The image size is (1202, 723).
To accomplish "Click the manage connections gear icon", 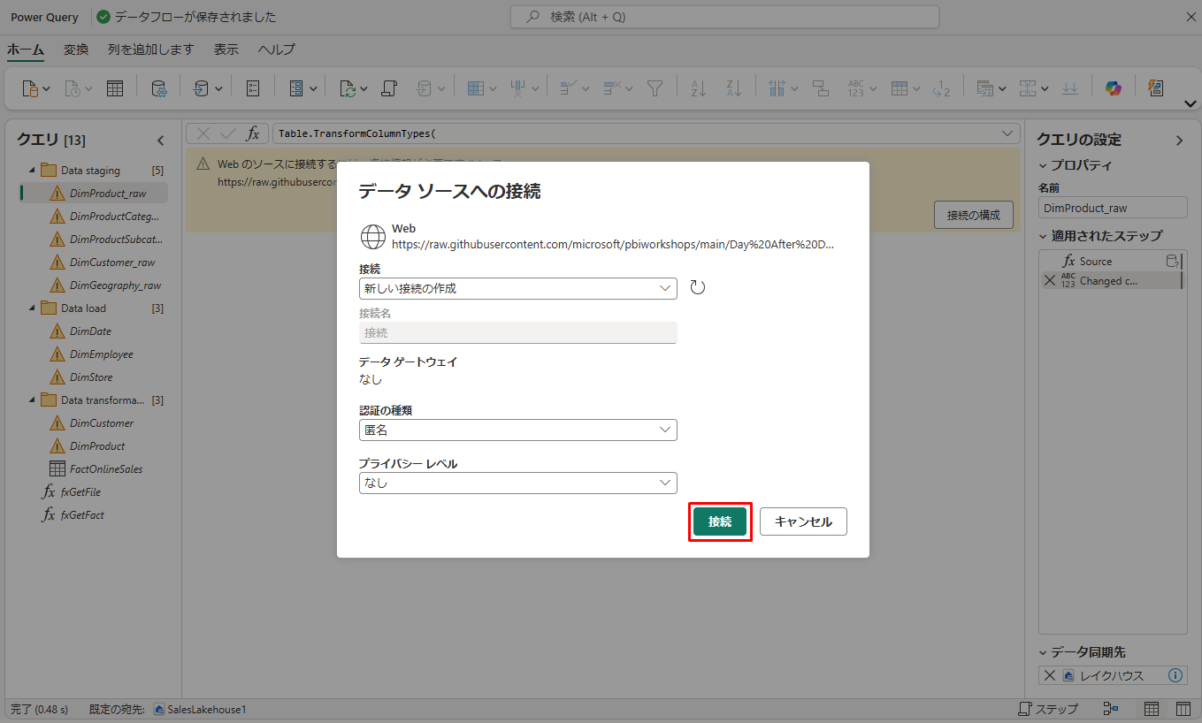I will (x=159, y=88).
